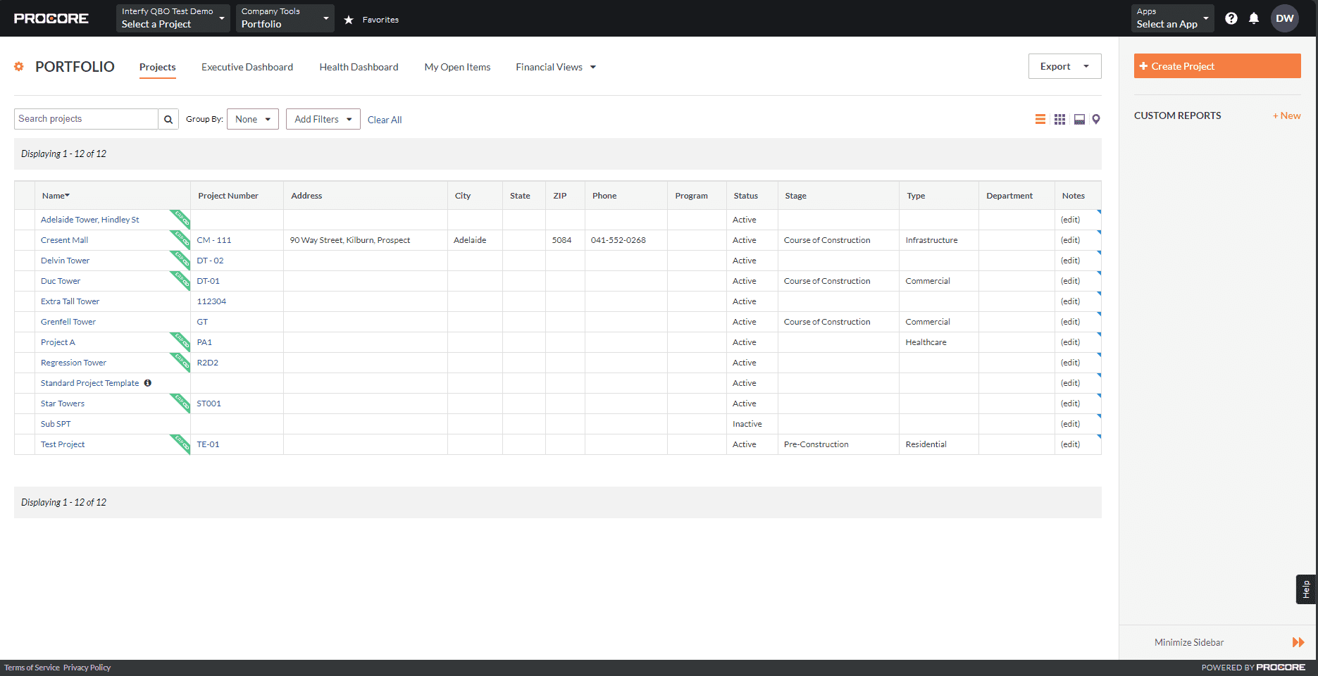This screenshot has height=676, width=1318.
Task: Open the map view of projects
Action: (1096, 119)
